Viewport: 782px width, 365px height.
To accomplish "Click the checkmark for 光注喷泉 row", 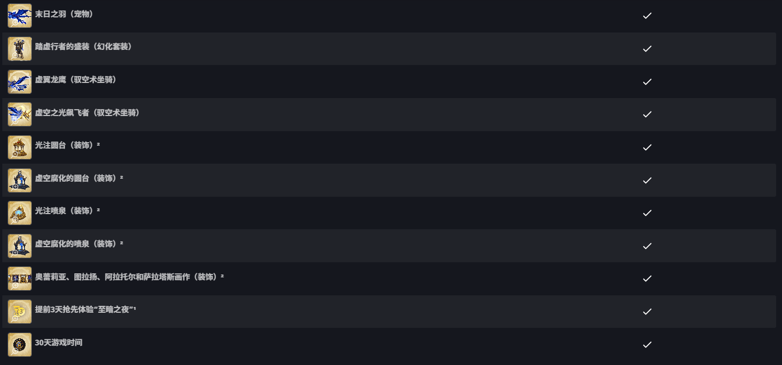I will [647, 213].
